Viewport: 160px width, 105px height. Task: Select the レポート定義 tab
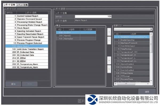click(x=10, y=5)
